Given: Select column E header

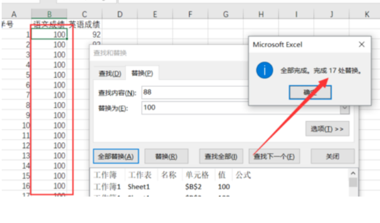Looking at the screenshot, I should point(155,14).
